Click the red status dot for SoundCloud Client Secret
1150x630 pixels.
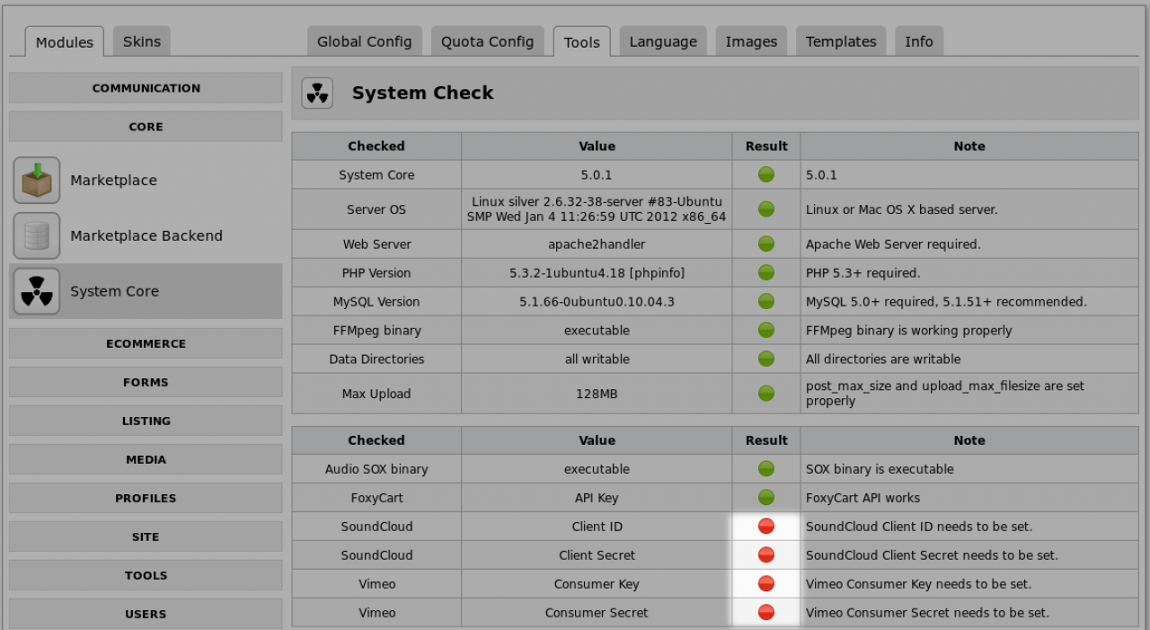pyautogui.click(x=766, y=555)
